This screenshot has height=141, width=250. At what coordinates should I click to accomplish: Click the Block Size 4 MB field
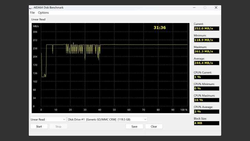pyautogui.click(x=206, y=123)
